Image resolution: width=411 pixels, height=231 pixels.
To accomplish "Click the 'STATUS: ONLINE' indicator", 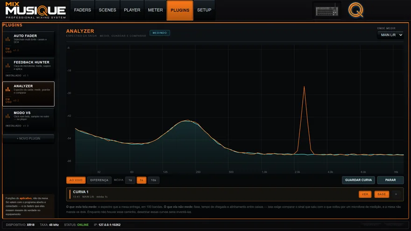I will pos(76,225).
